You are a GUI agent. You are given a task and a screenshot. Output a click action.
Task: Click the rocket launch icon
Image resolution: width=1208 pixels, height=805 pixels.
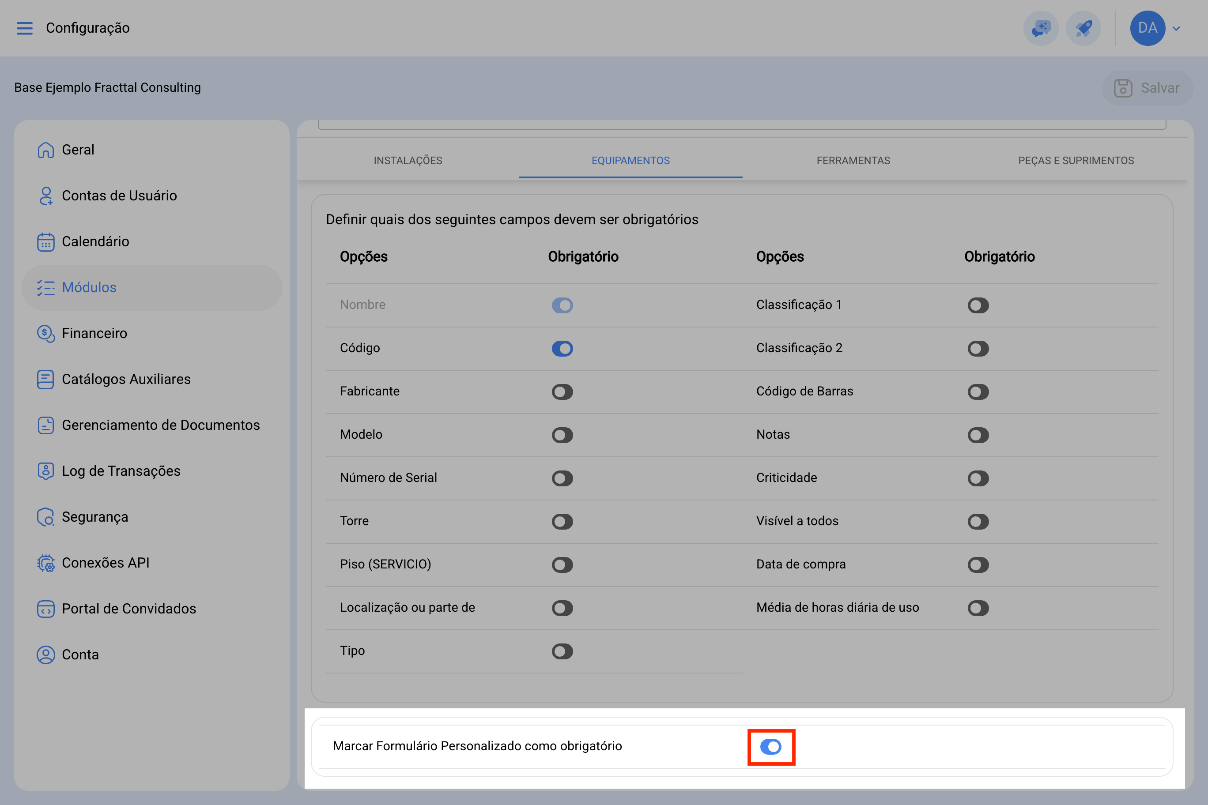[x=1083, y=28]
